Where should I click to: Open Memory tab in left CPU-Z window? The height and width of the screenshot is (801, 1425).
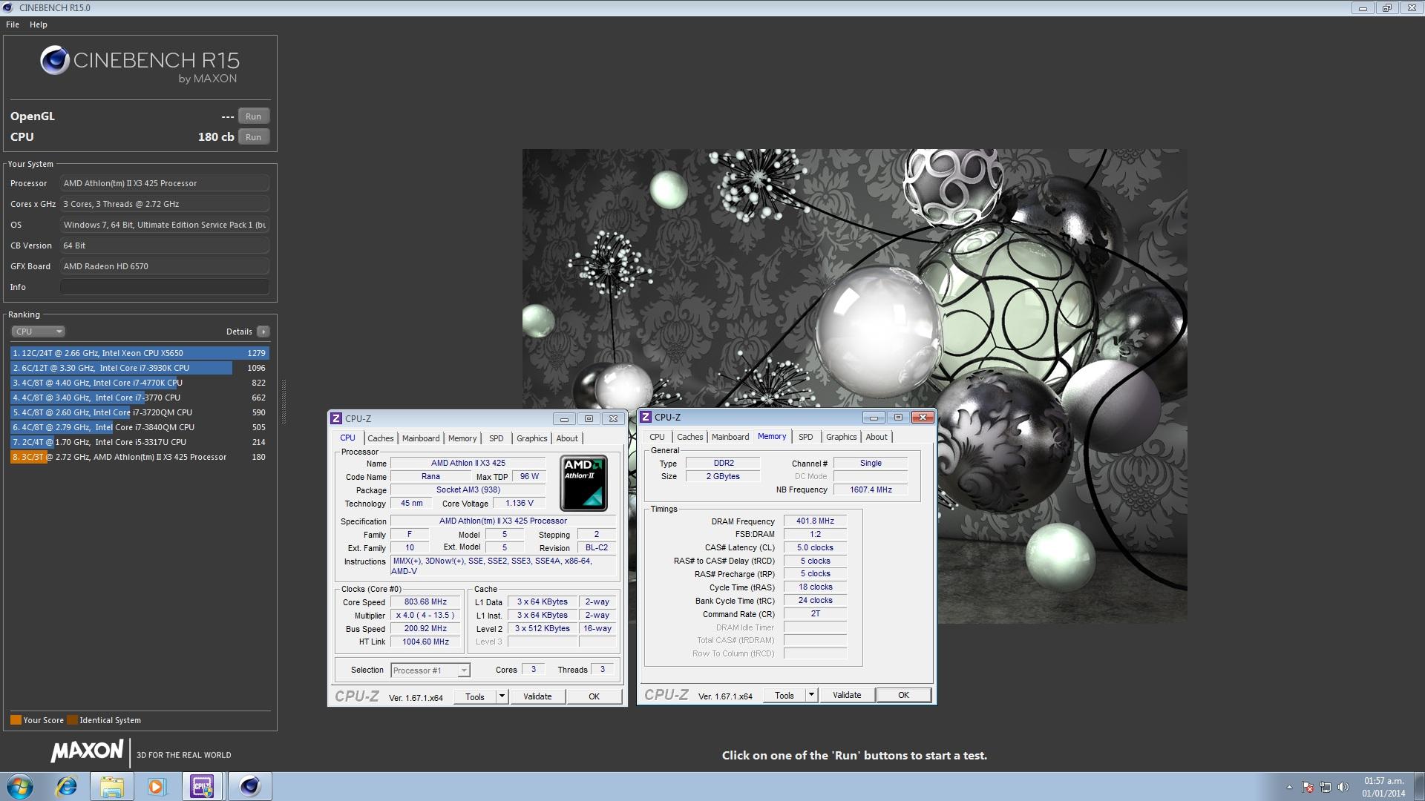(462, 438)
